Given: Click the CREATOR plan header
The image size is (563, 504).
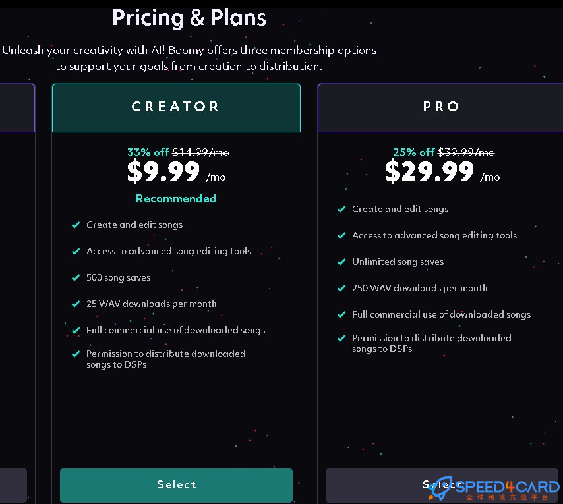Looking at the screenshot, I should coord(176,107).
